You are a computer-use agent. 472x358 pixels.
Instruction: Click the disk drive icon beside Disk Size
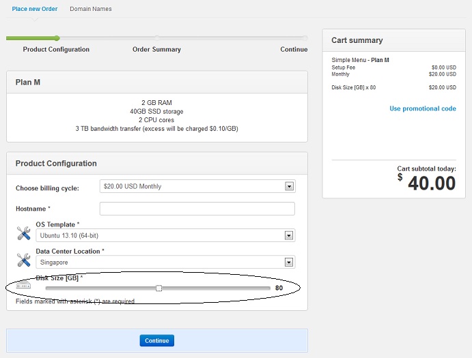(x=23, y=284)
